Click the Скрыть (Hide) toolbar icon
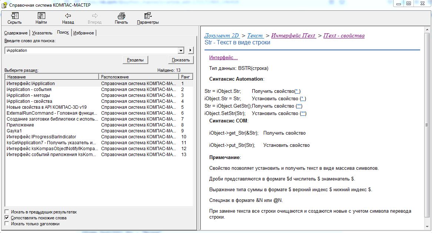The image size is (432, 233). pos(14,16)
